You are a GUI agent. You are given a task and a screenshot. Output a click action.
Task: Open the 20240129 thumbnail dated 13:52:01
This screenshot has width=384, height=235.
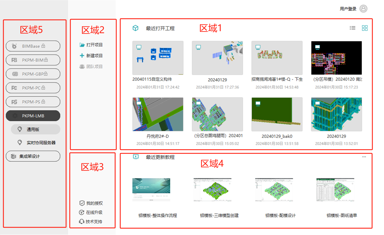[x=336, y=115]
